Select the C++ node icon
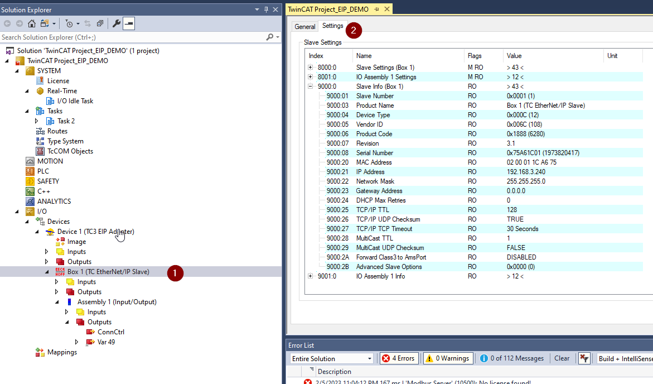This screenshot has width=653, height=384. point(30,191)
